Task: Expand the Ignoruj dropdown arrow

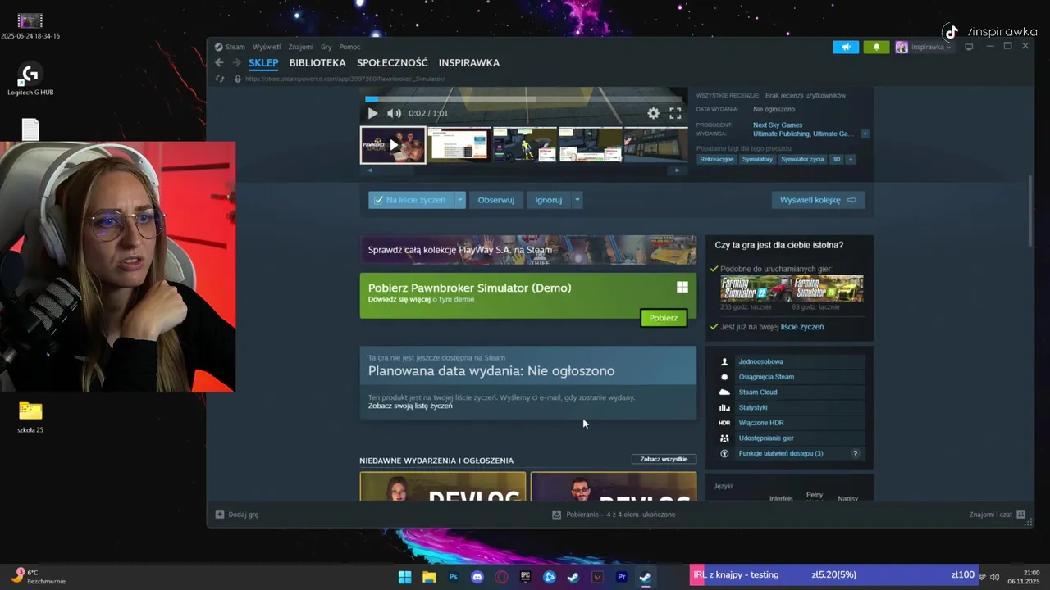Action: coord(577,200)
